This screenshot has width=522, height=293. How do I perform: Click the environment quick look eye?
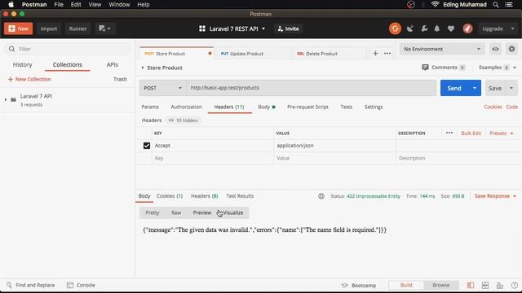[x=495, y=49]
